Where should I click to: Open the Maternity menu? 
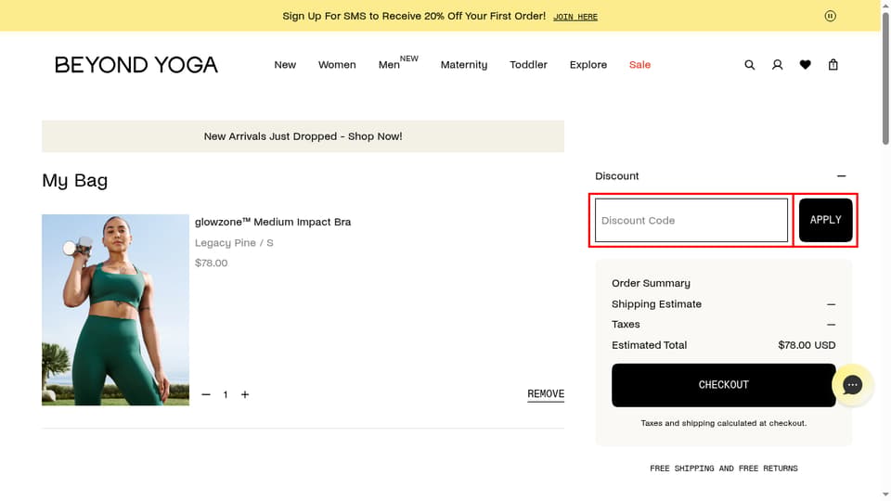[464, 65]
